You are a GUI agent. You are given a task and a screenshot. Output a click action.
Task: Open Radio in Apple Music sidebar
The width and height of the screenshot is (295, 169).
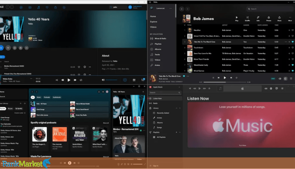(155, 103)
